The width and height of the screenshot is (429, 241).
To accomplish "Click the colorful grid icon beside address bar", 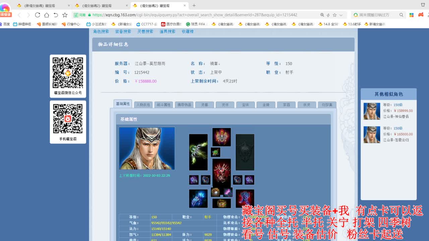I will 411,15.
